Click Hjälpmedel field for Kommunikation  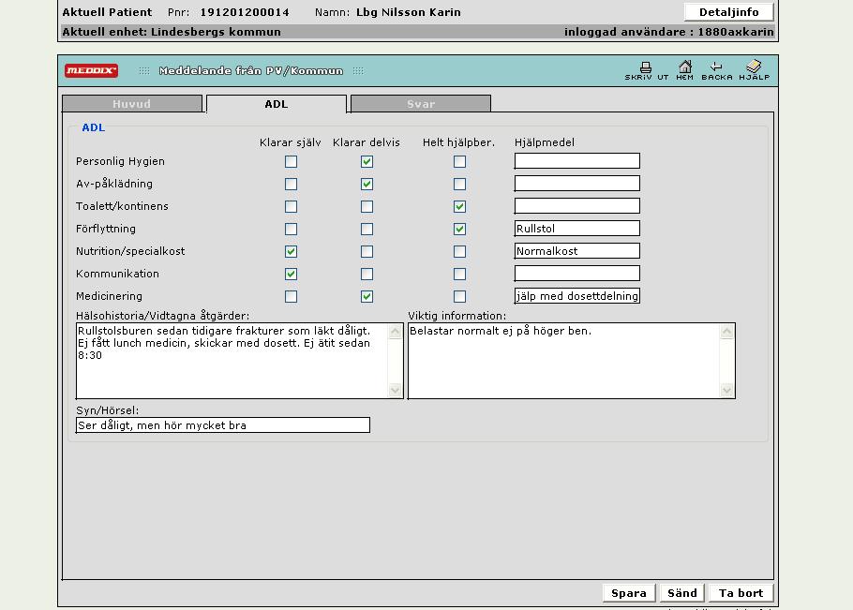[577, 274]
